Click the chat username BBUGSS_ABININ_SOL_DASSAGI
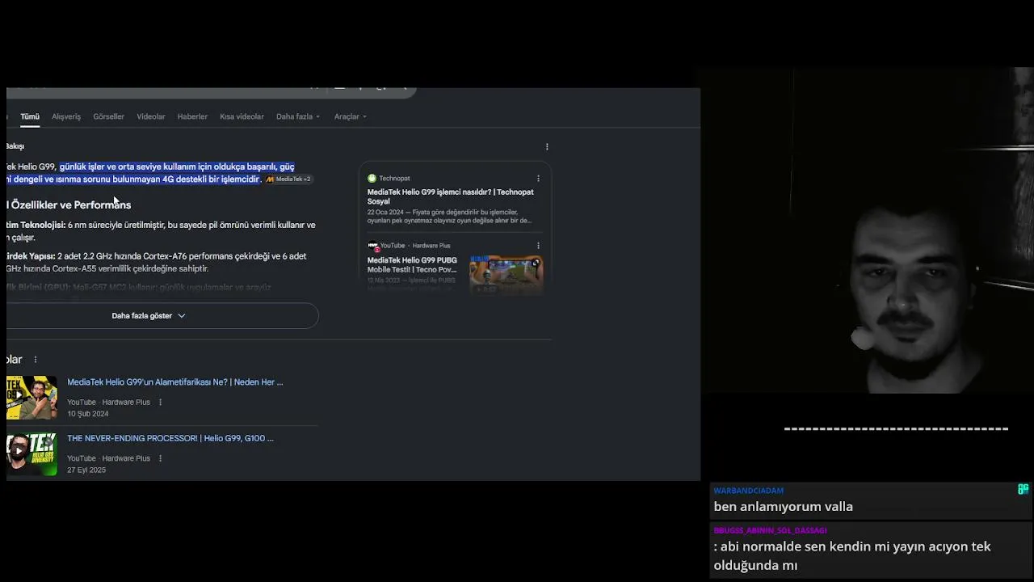1034x582 pixels. 770,530
